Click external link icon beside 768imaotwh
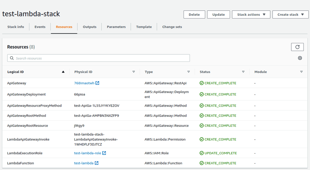This screenshot has width=310, height=170. tap(97, 83)
